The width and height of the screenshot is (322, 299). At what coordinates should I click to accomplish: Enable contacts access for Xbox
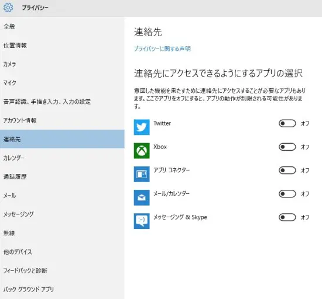(x=287, y=147)
